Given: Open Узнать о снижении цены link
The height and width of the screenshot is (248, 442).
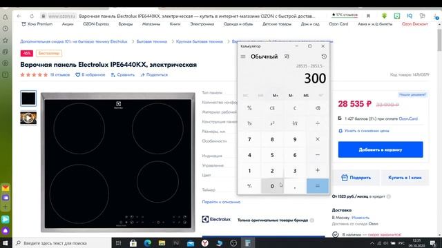Looking at the screenshot, I should click(364, 131).
